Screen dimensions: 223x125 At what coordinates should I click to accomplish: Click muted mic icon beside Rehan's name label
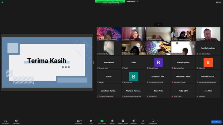coord(98,82)
